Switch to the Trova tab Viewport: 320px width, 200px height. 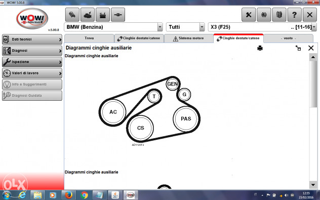click(x=89, y=38)
